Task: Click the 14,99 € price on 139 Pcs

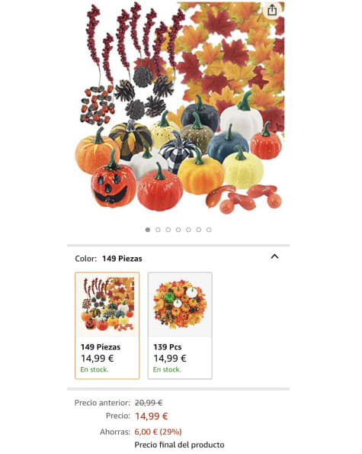Action: (170, 359)
